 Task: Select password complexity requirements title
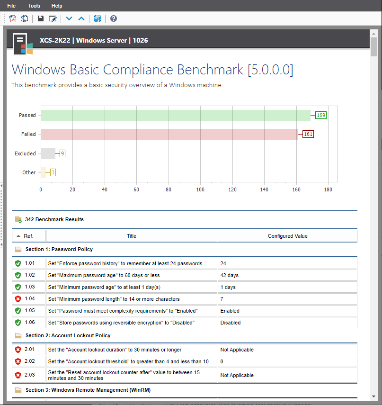pyautogui.click(x=123, y=311)
